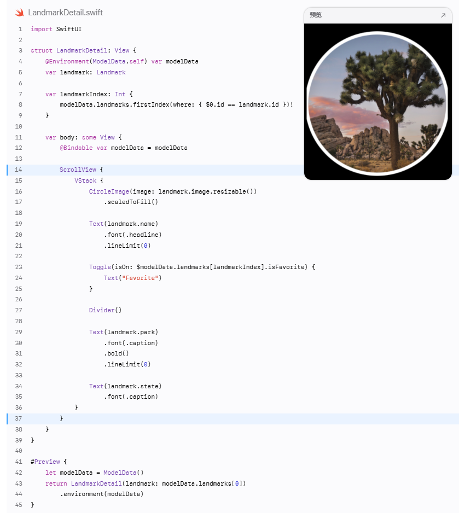Screen dimensions: 459x513
Task: Click line number 14 in the gutter
Action: pos(18,170)
